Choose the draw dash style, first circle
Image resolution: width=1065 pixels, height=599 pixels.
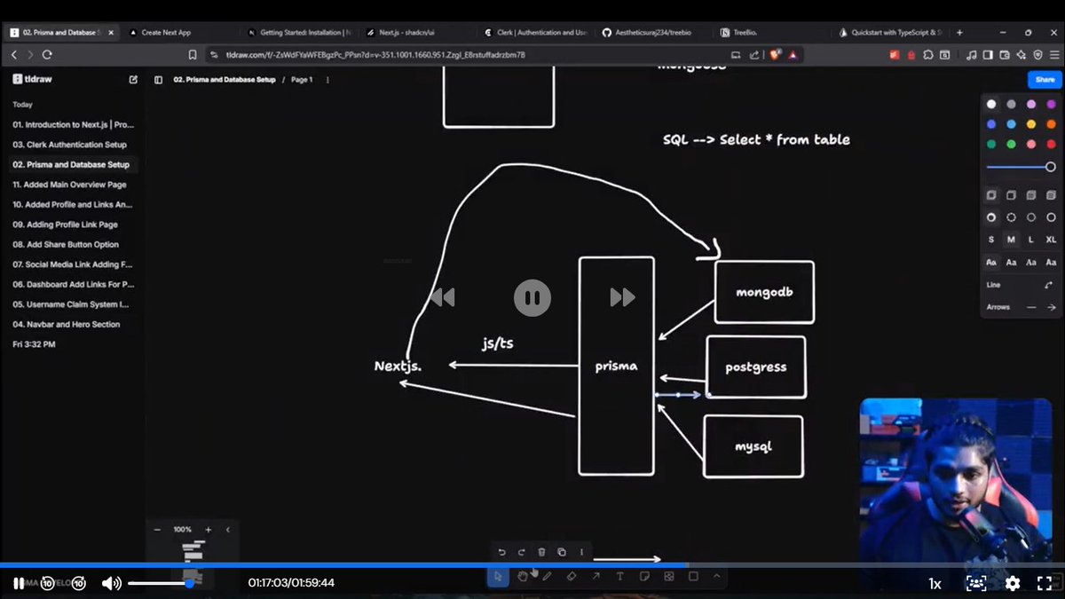pos(991,217)
